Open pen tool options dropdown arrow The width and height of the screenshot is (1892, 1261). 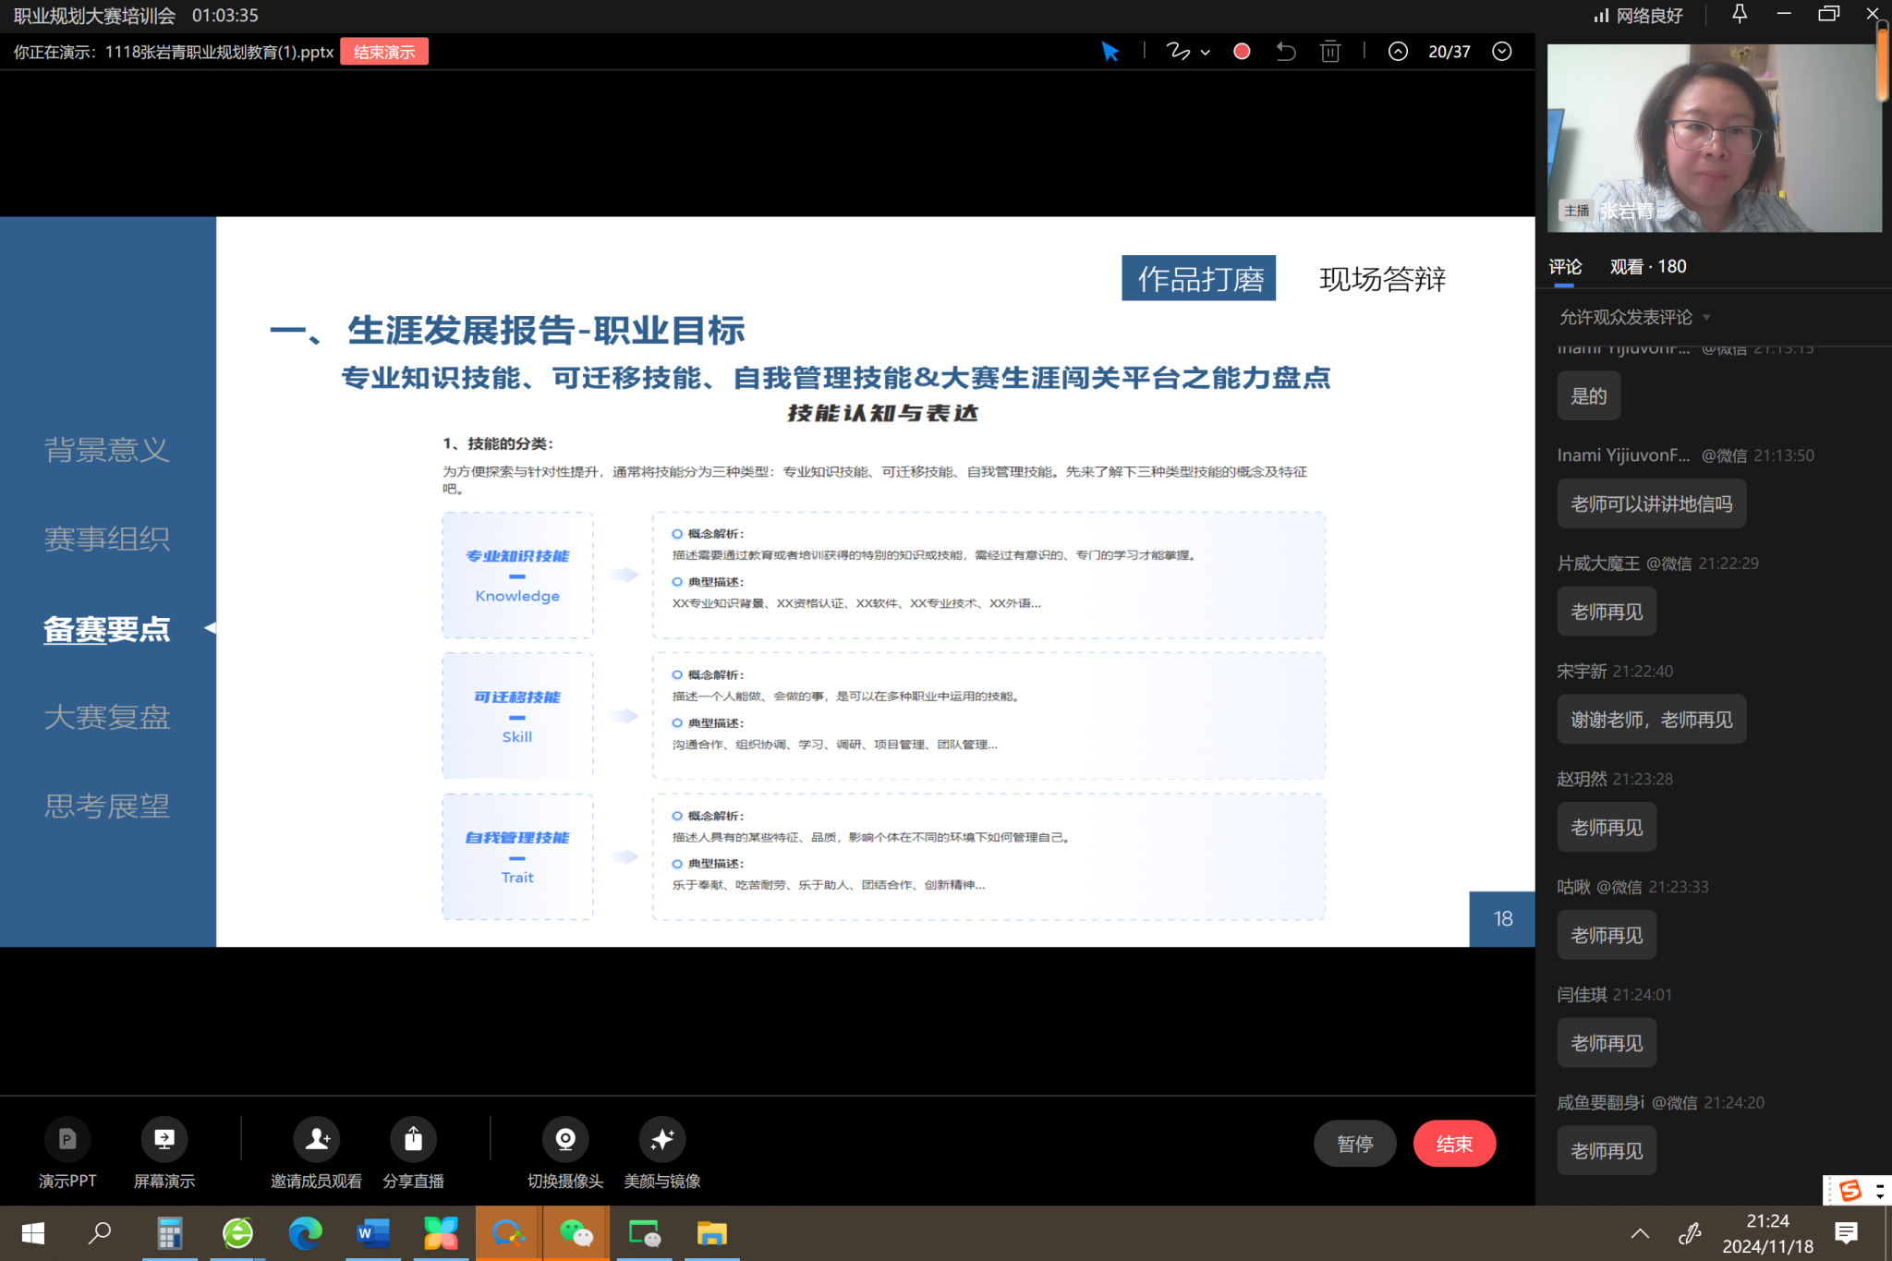click(1206, 53)
